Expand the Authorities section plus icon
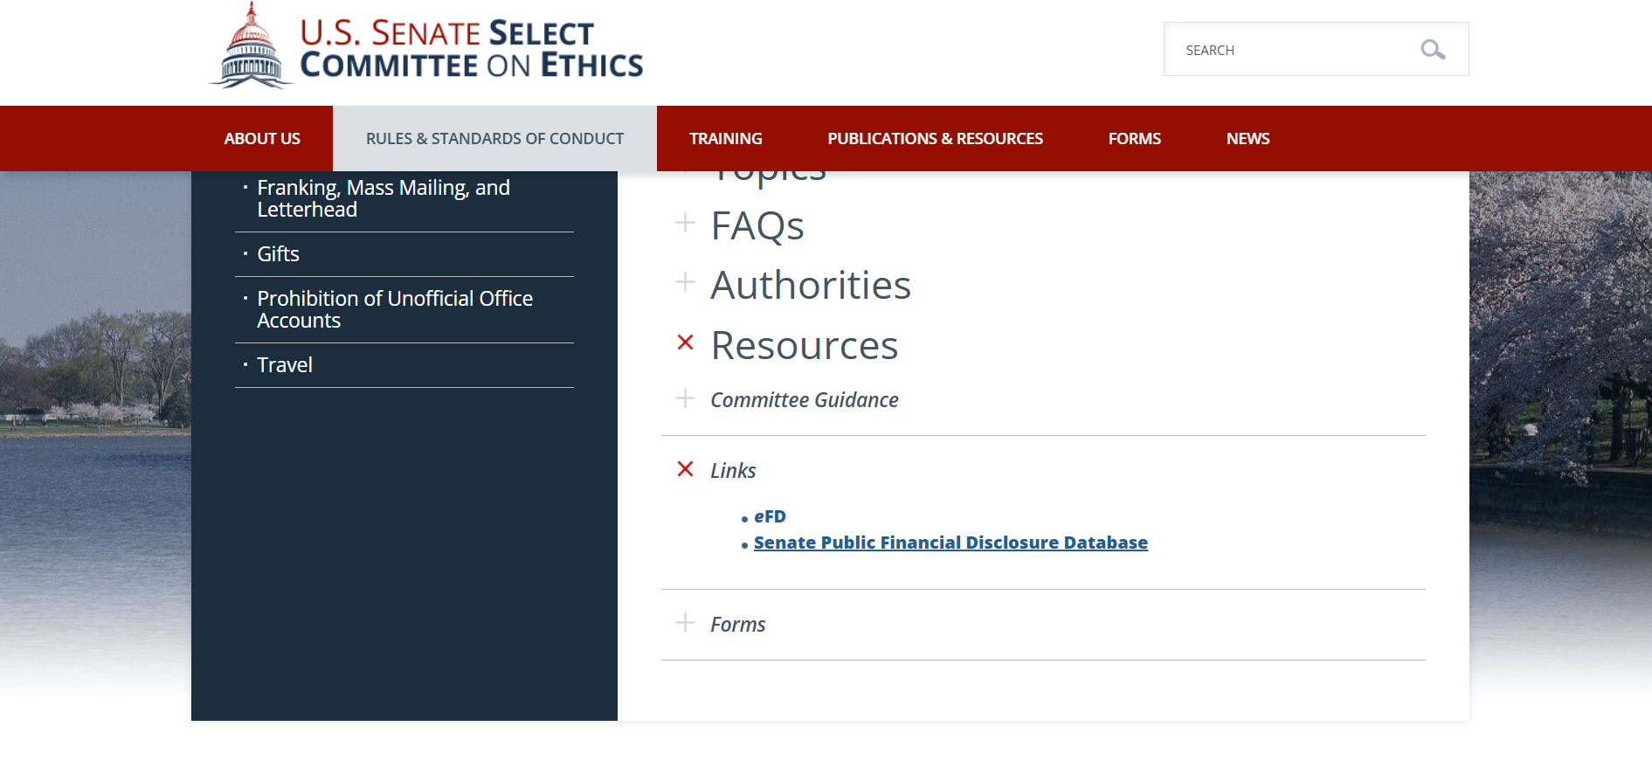Viewport: 1652px width, 761px height. pos(686,282)
